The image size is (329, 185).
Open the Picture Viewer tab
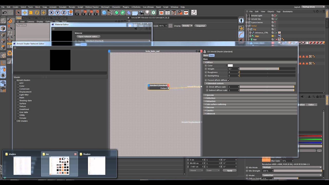pyautogui.click(x=29, y=18)
